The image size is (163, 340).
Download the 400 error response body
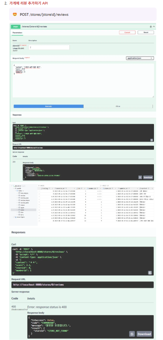pos(144,334)
